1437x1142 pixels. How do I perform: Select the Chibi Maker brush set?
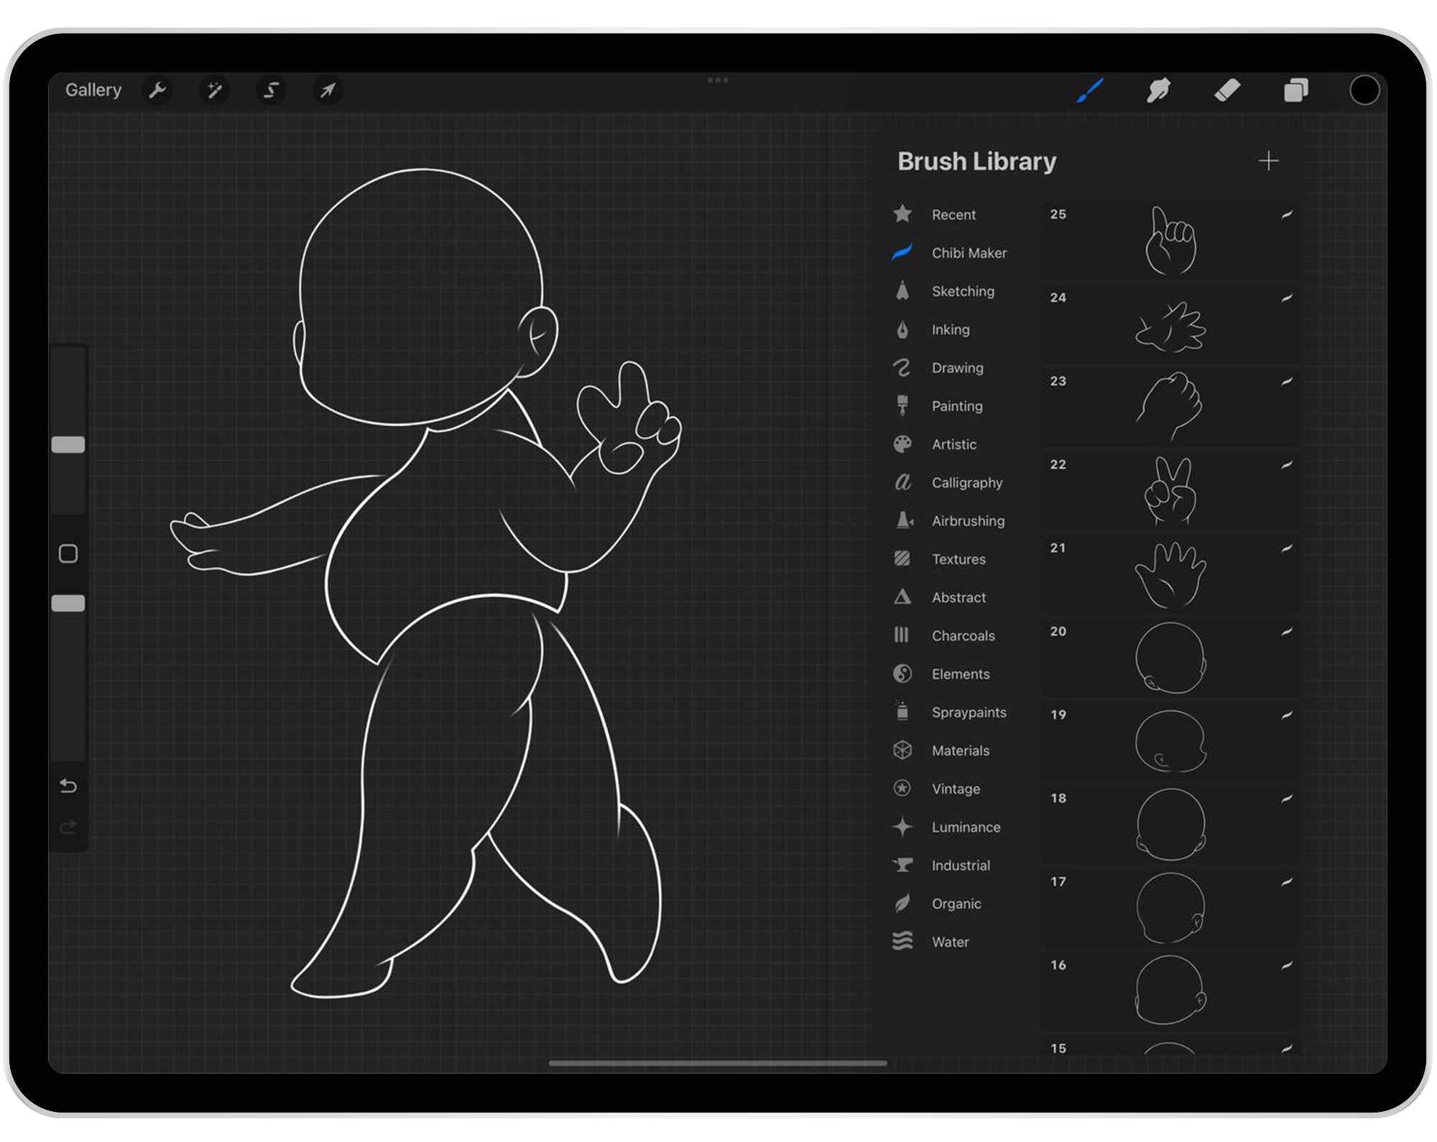(969, 253)
